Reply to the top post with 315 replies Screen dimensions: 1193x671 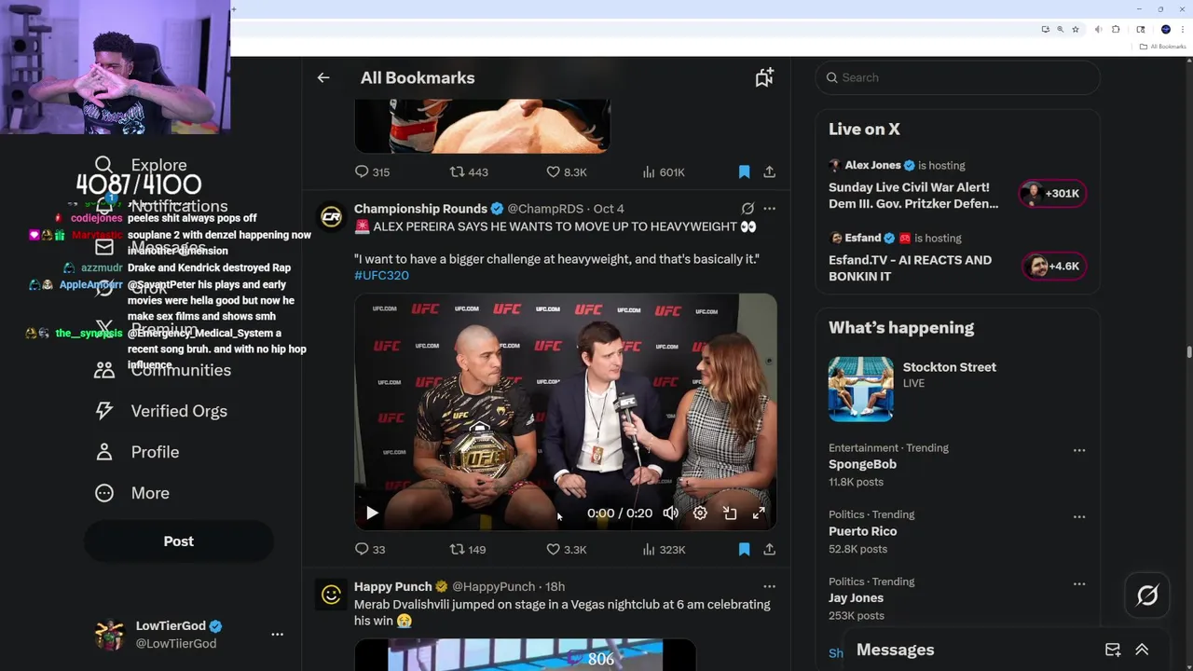pyautogui.click(x=372, y=172)
